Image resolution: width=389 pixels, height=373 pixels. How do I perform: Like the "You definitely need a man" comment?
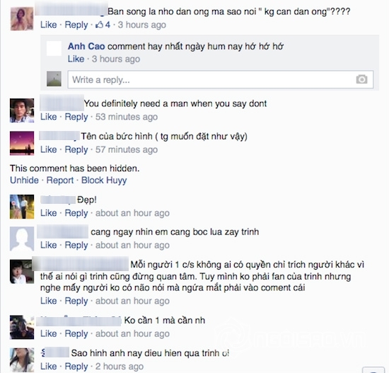[48, 117]
